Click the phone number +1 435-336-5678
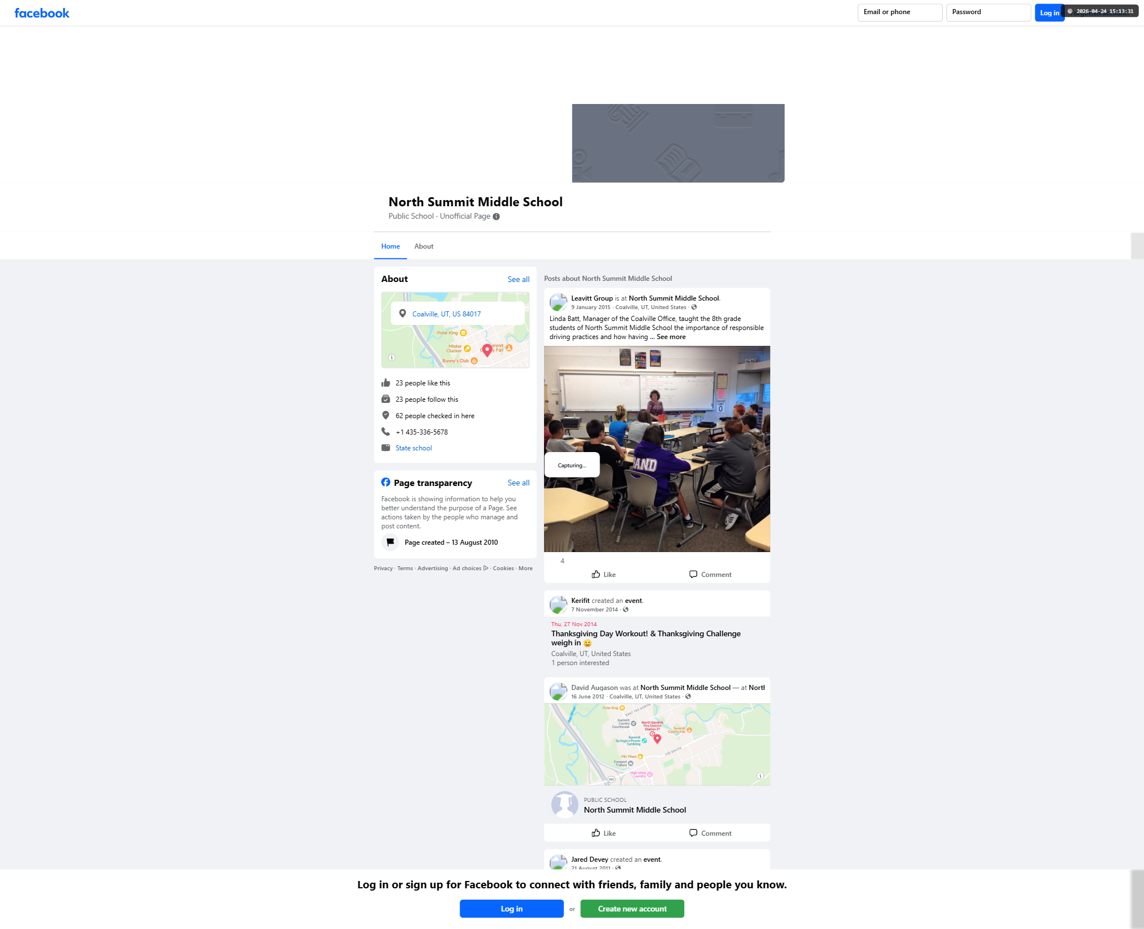Image resolution: width=1144 pixels, height=929 pixels. pos(422,432)
